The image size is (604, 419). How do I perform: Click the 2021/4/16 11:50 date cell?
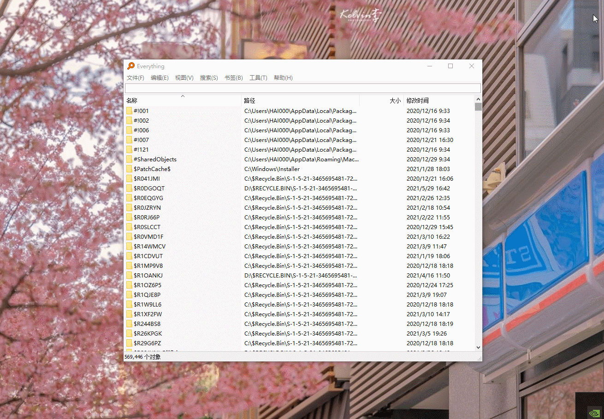pos(428,275)
